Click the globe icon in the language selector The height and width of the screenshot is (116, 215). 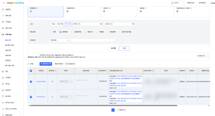point(173,3)
